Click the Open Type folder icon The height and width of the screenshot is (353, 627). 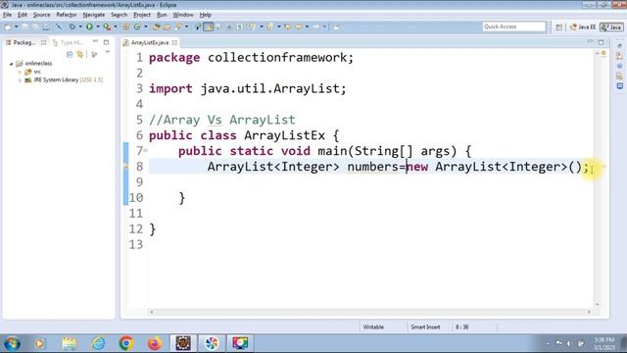(x=157, y=26)
